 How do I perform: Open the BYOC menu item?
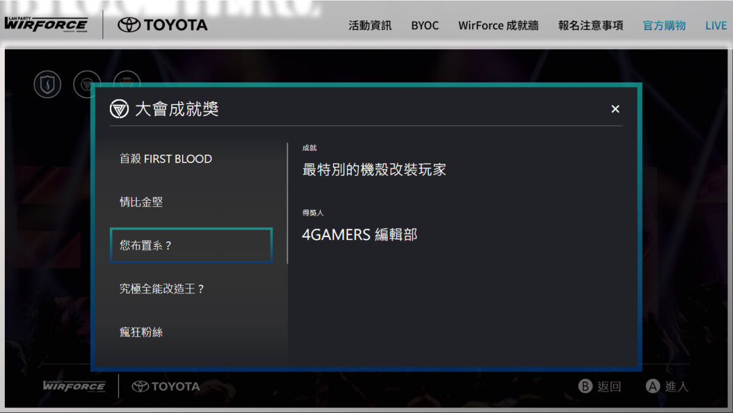425,26
